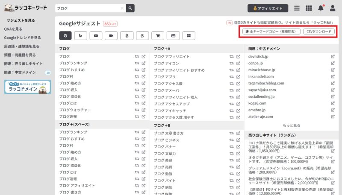Screen dimensions: 342x195
Task: Select the Rakuten suggest source tab
Action: [142, 36]
